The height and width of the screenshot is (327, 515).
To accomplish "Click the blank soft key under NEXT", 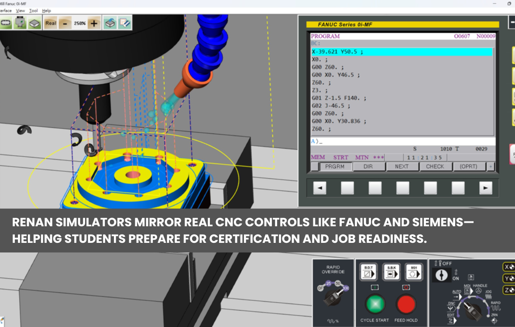I will [403, 188].
